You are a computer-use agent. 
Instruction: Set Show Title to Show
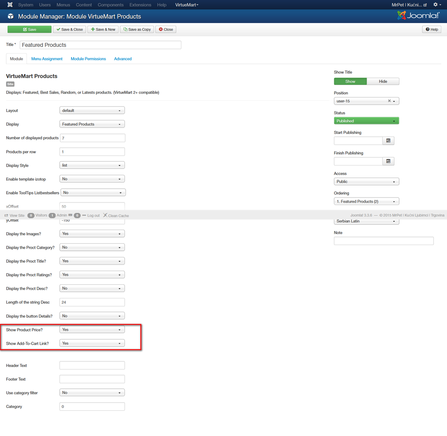click(350, 81)
